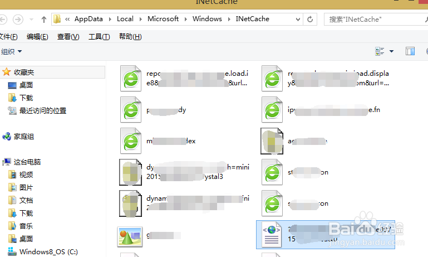Click the AppData breadcrumb segment
The image size is (428, 257).
(88, 19)
